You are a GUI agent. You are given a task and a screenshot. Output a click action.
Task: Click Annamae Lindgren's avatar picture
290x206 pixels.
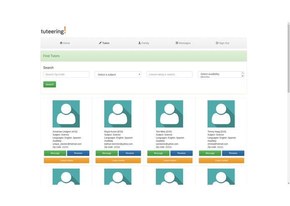[x=66, y=114]
